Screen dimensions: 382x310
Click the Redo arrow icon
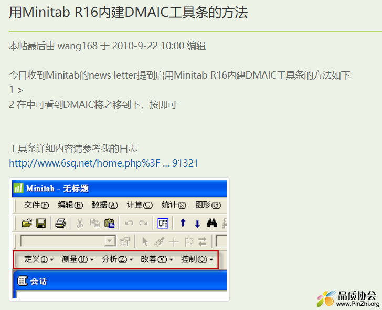tap(143, 223)
